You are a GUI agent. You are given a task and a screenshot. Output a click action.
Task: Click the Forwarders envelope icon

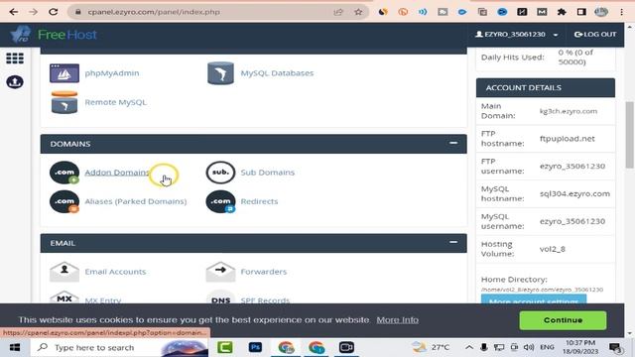click(220, 272)
